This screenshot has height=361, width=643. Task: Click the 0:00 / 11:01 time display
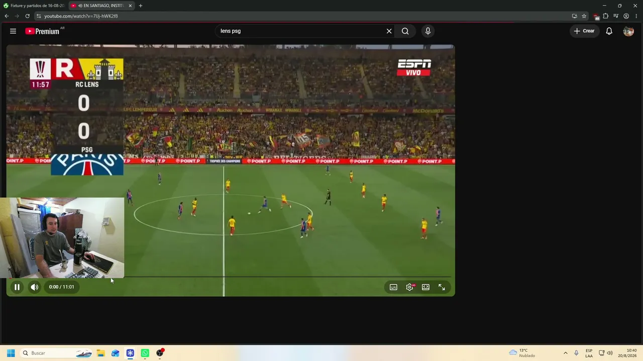pos(61,287)
